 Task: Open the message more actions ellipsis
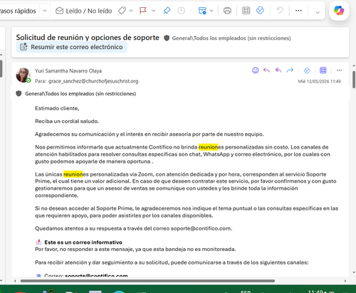[x=339, y=70]
